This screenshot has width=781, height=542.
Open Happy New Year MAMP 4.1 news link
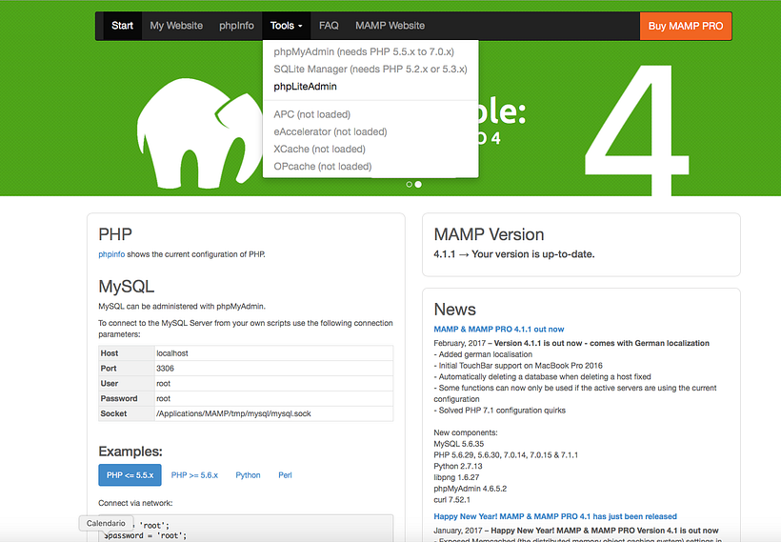click(x=555, y=516)
